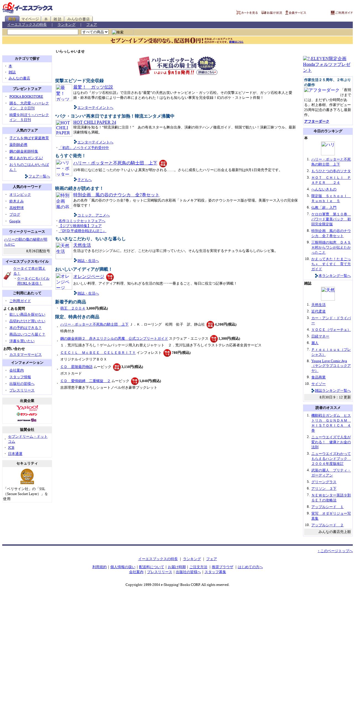Open 「初恋」ノベライズ予約受付中 link
The image size is (355, 711).
pos(84,148)
